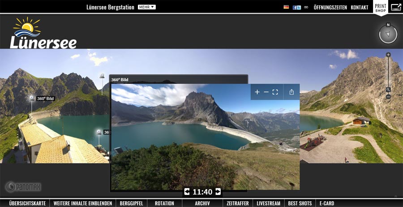Click the '360° Bild' hotspot label

(x=46, y=99)
